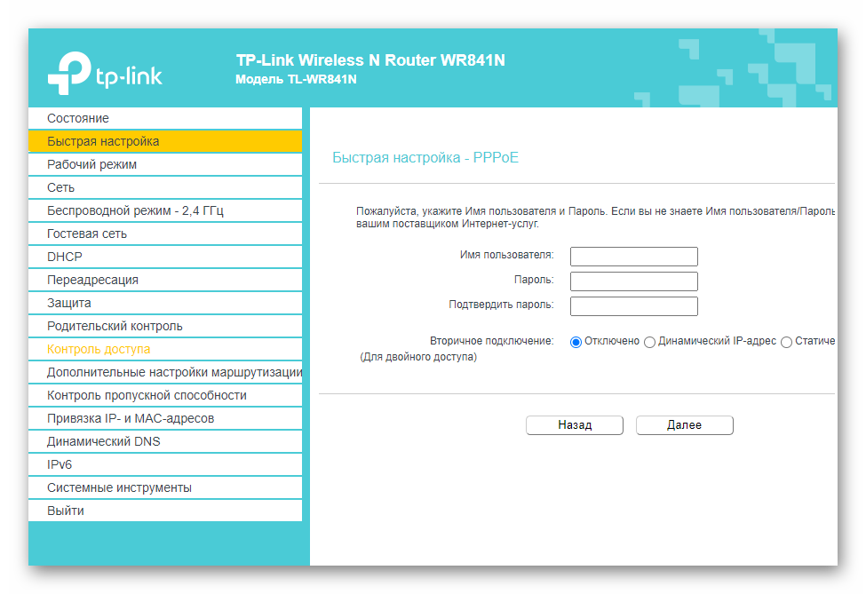Click the Подтвердить пароль field
The image size is (866, 594).
coord(633,306)
